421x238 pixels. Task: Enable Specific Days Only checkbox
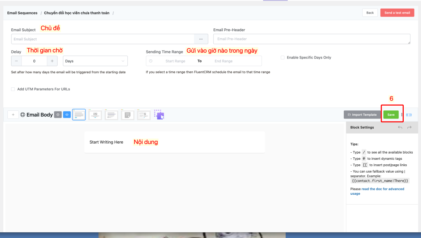[x=282, y=58]
